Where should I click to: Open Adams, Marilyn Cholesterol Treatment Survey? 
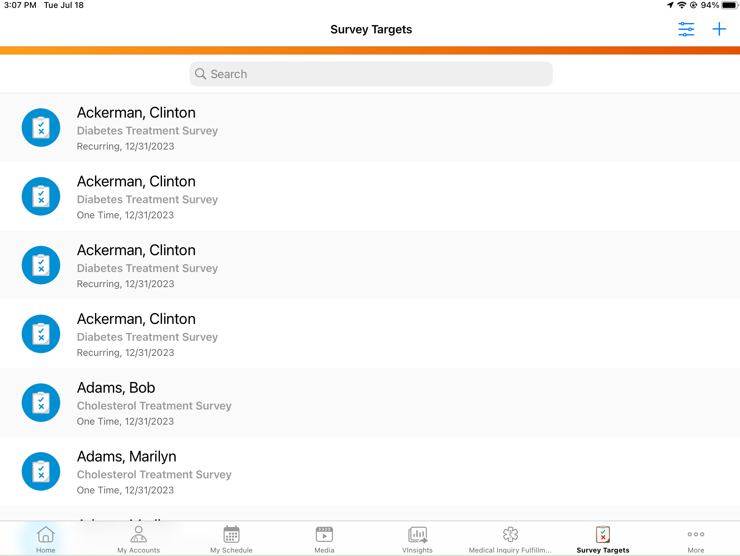(x=154, y=474)
